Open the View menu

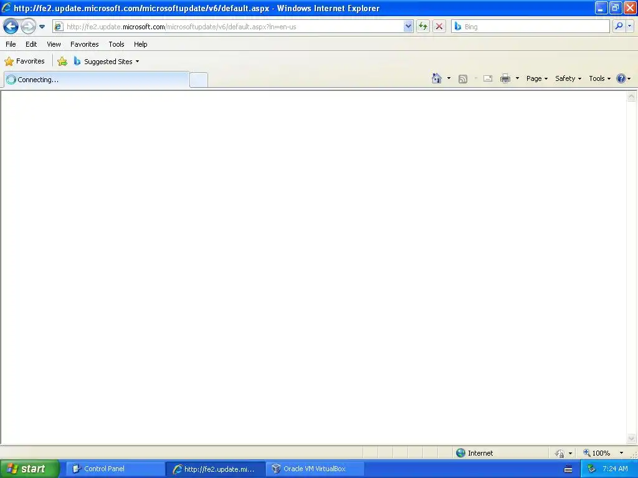coord(54,44)
